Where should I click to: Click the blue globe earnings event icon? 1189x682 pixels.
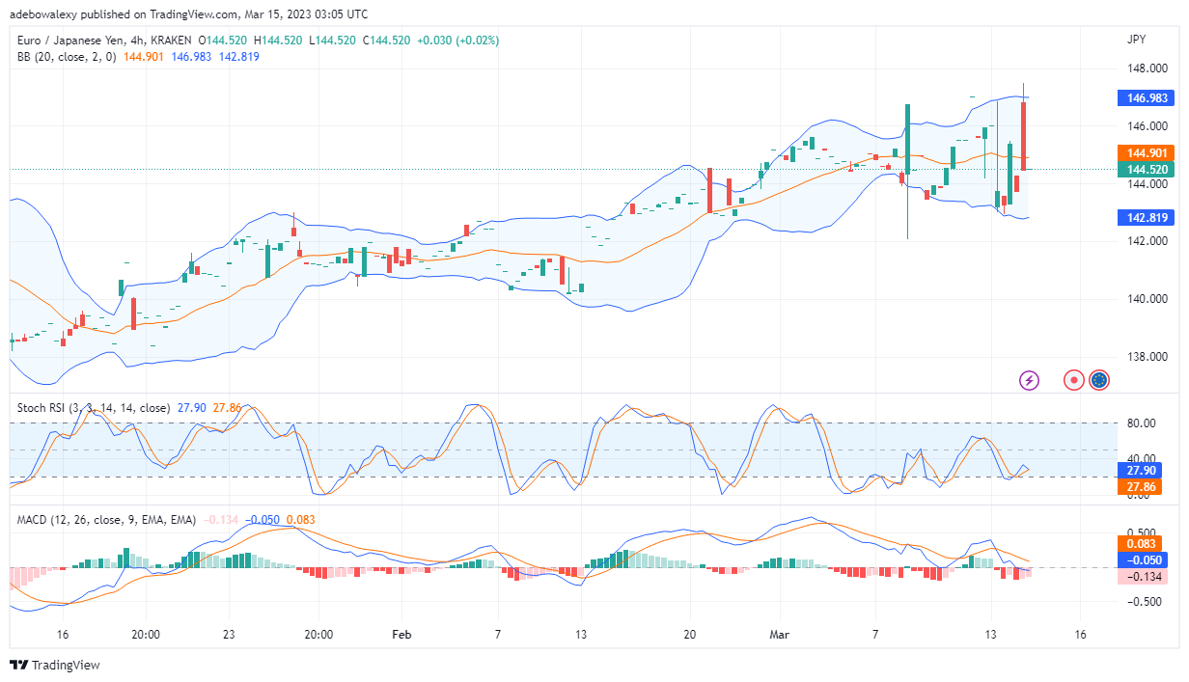point(1098,380)
